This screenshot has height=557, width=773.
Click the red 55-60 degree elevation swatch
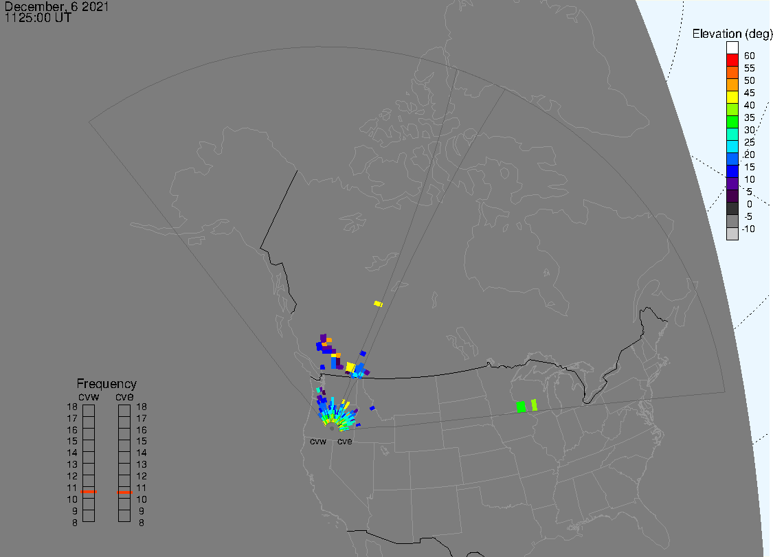point(732,60)
